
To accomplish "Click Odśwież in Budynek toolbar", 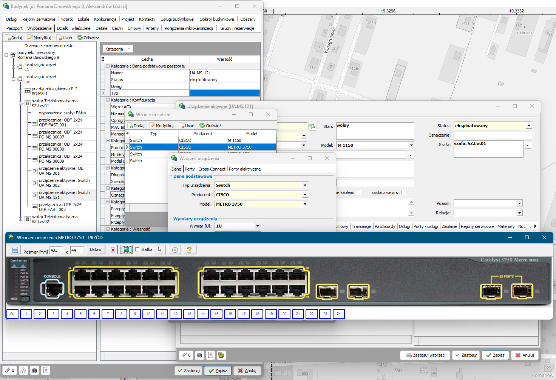I will [88, 38].
